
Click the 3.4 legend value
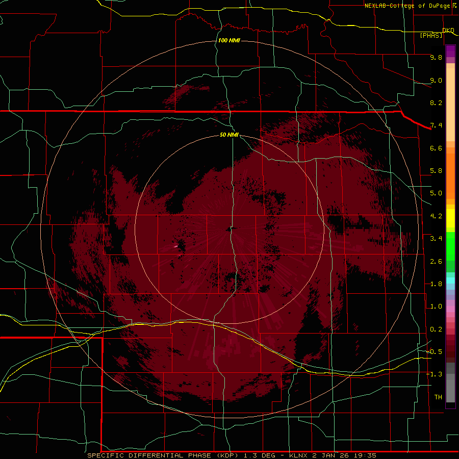[436, 239]
